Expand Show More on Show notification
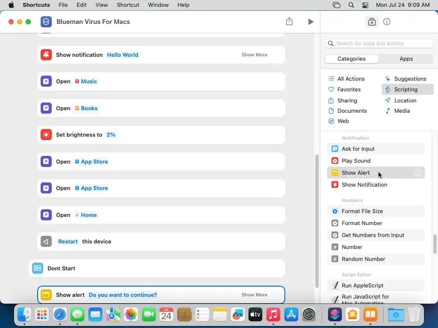Screen dimensions: 438x328 coord(254,55)
